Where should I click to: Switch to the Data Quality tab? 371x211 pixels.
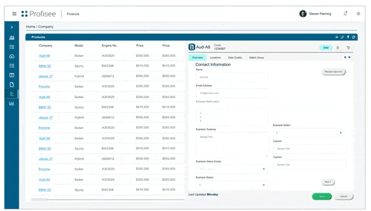235,57
